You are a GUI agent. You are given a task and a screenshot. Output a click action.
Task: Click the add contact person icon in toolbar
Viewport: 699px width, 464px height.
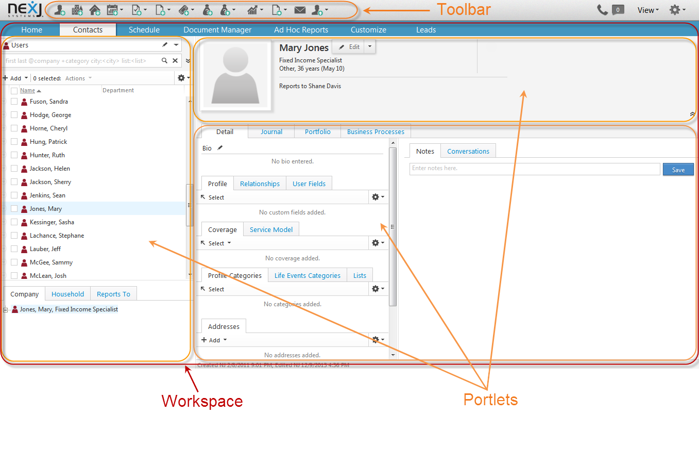click(60, 10)
